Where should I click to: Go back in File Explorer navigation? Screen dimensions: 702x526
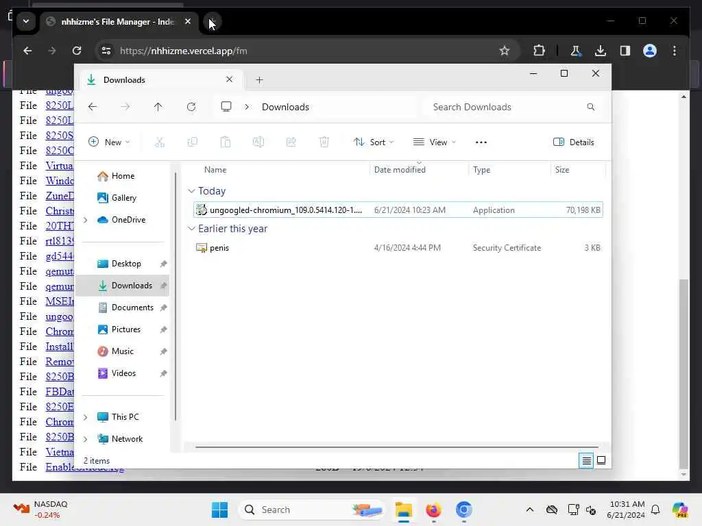(93, 107)
